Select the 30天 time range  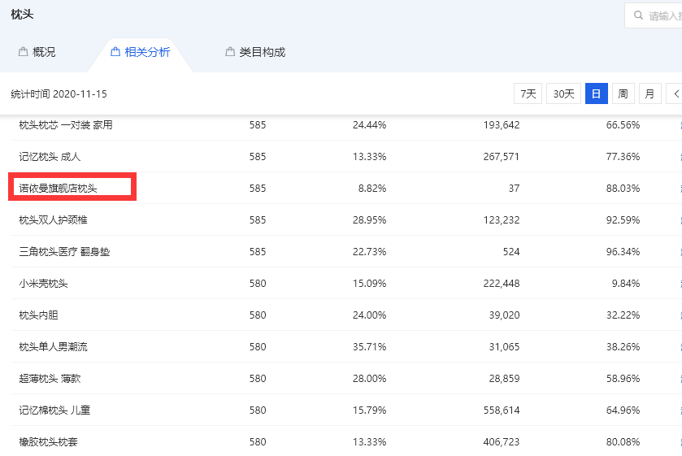point(563,93)
